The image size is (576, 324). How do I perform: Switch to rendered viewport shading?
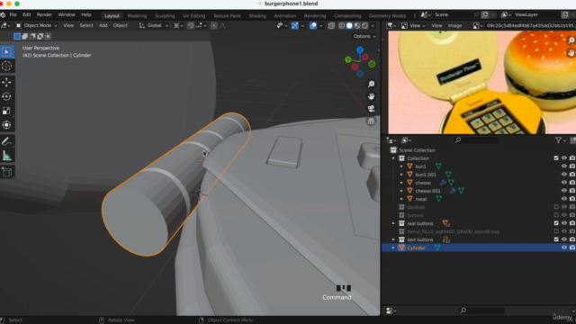[364, 26]
